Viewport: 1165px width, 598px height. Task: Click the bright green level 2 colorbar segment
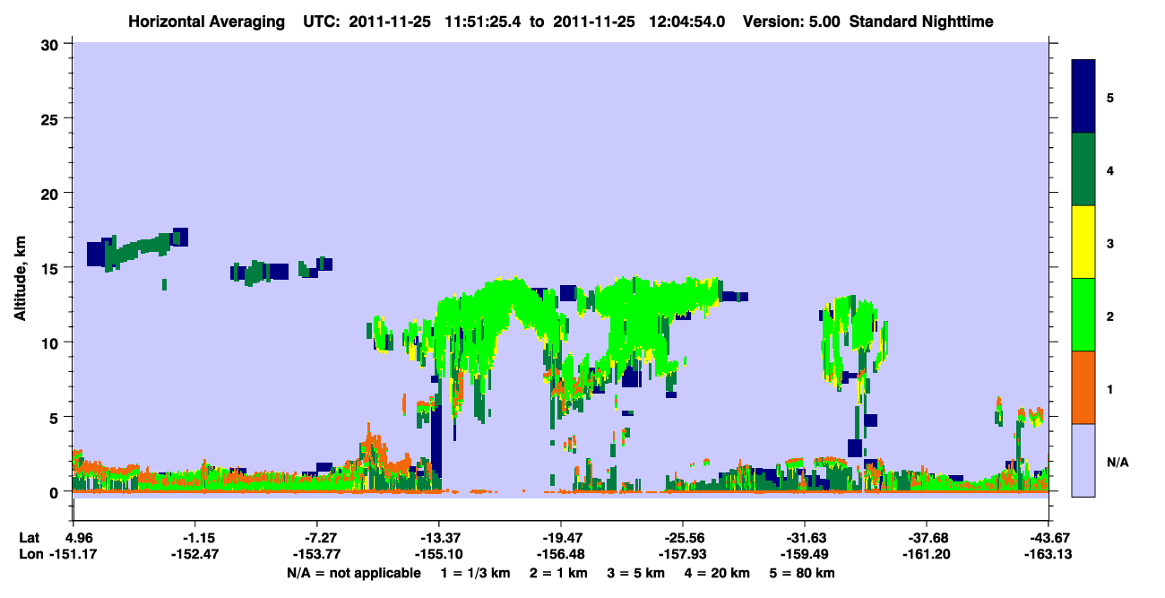pos(1083,314)
